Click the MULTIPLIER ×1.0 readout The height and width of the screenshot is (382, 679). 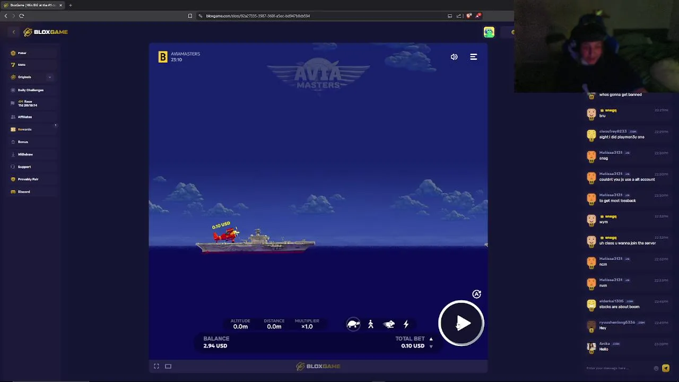307,324
